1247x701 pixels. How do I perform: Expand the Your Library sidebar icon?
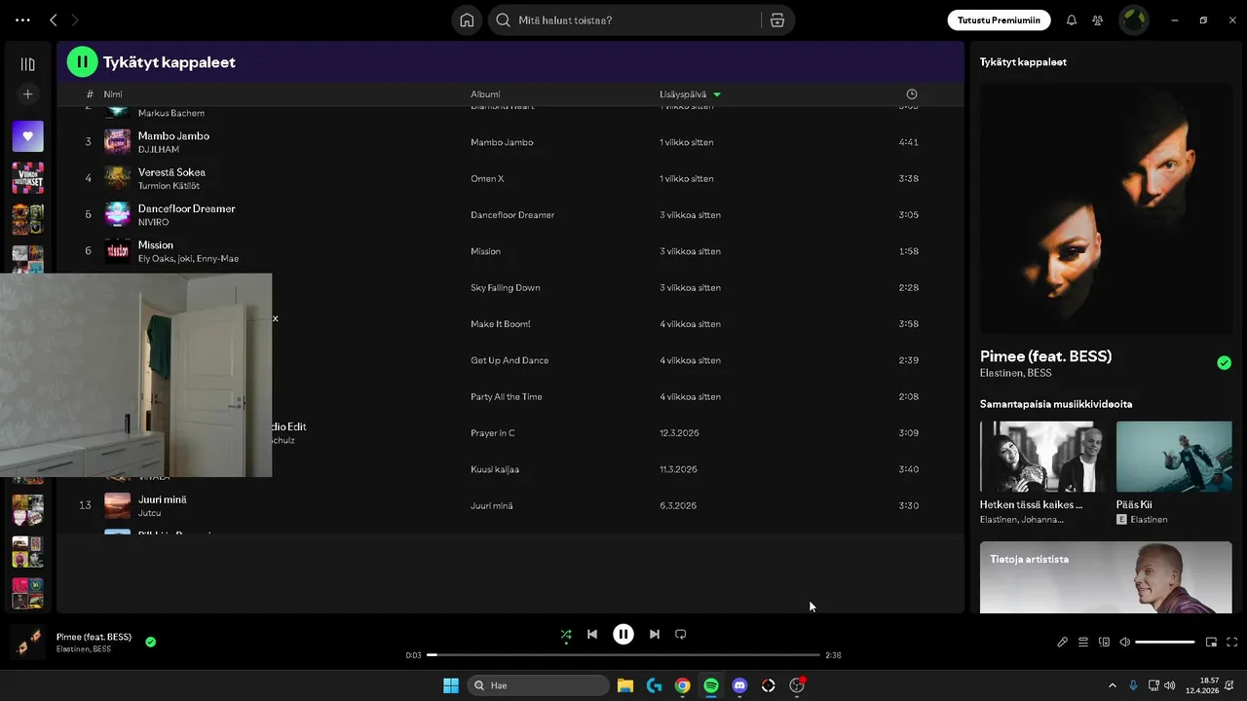(27, 64)
